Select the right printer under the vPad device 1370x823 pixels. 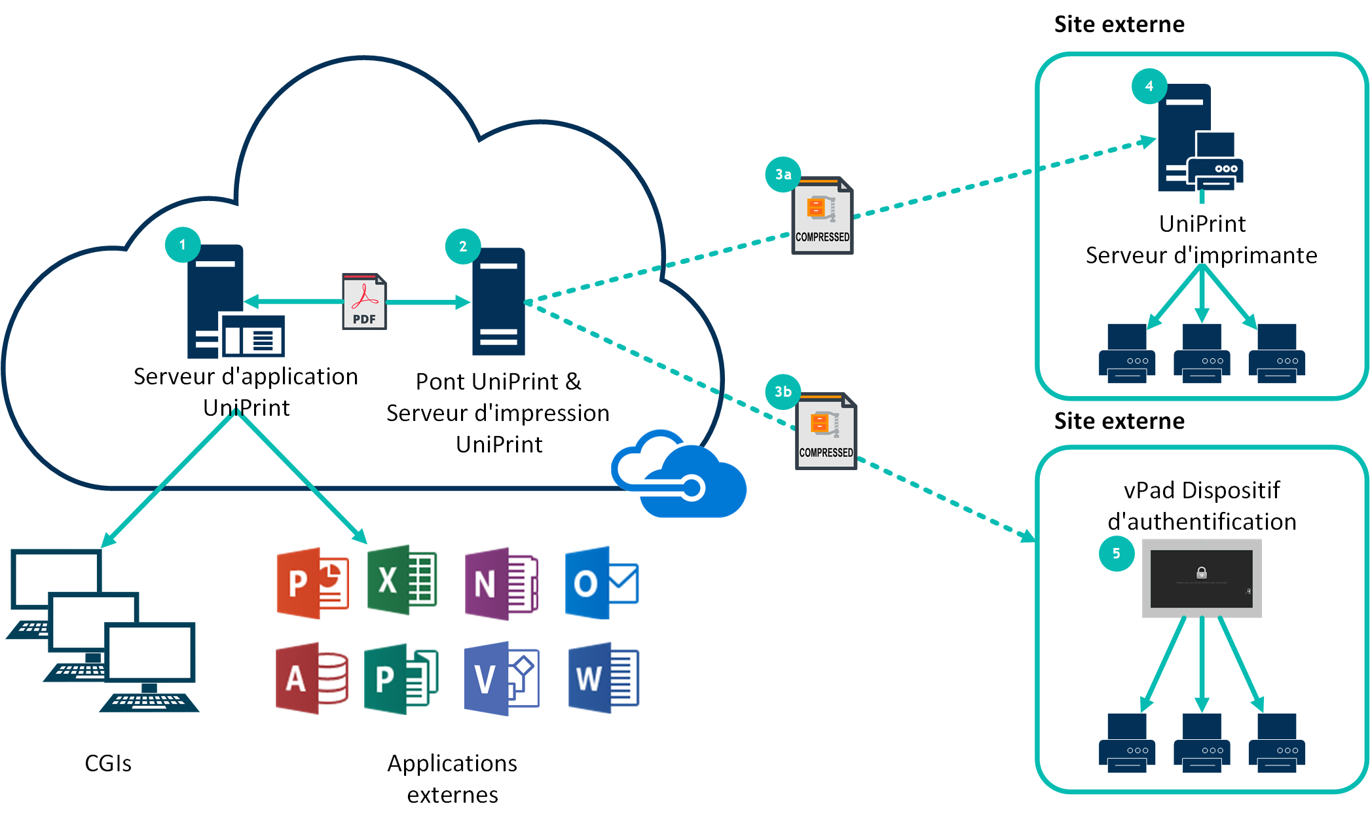click(x=1276, y=742)
